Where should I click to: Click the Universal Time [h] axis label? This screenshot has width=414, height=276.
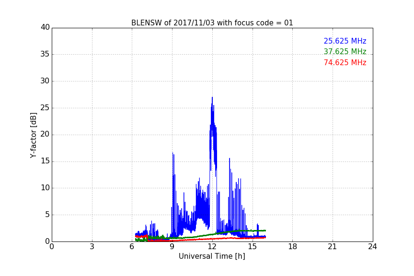212,256
